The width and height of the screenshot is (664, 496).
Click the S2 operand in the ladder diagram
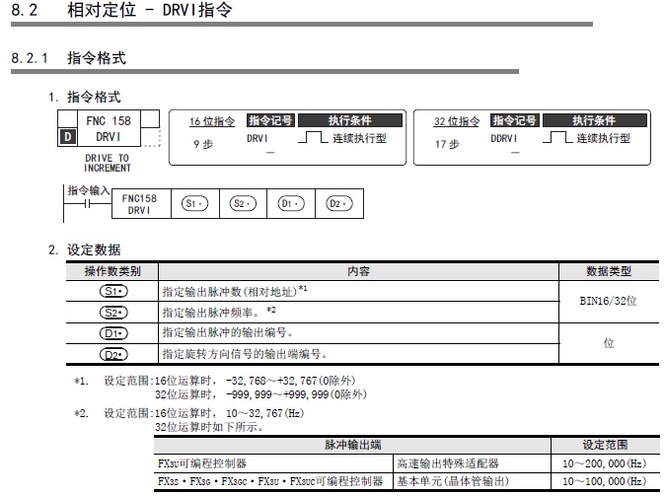240,203
